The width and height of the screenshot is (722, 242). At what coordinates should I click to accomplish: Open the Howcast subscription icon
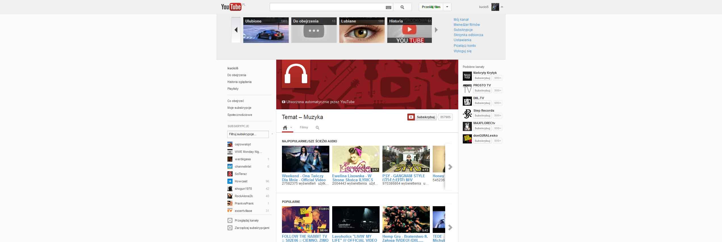(230, 181)
